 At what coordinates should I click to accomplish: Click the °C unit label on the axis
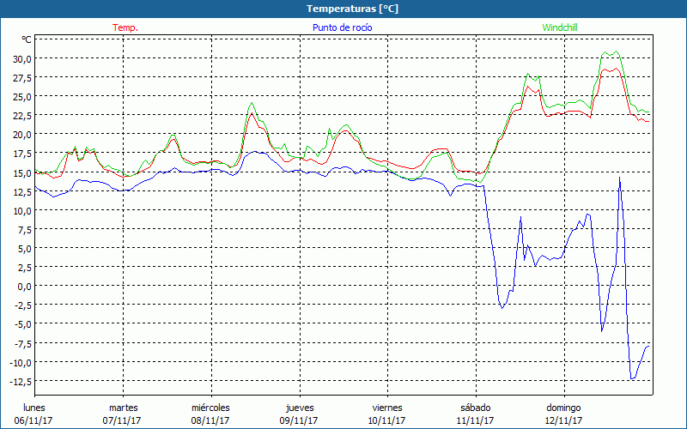(x=27, y=39)
